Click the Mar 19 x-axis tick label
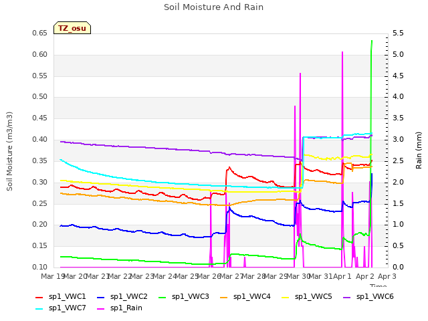This screenshot has width=428, height=321. [x=52, y=276]
